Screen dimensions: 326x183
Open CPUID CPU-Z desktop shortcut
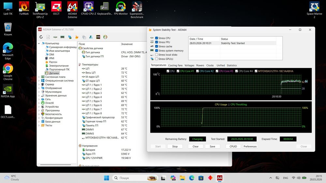89,8
